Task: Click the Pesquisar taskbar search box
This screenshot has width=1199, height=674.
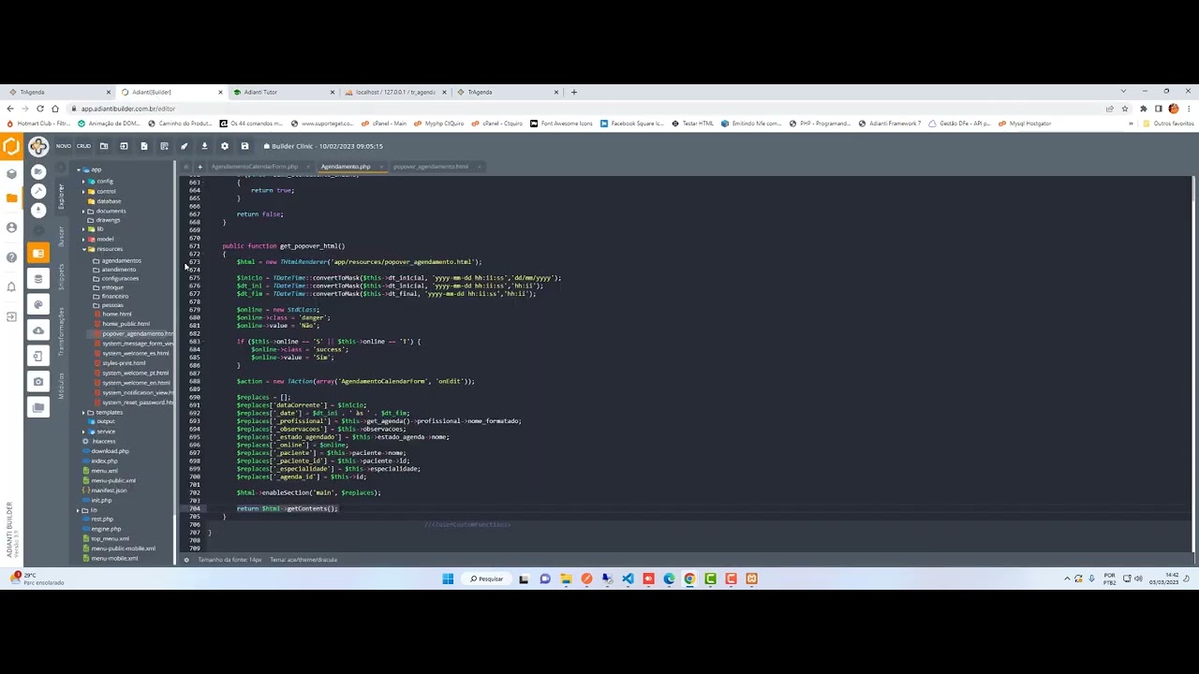Action: click(487, 579)
